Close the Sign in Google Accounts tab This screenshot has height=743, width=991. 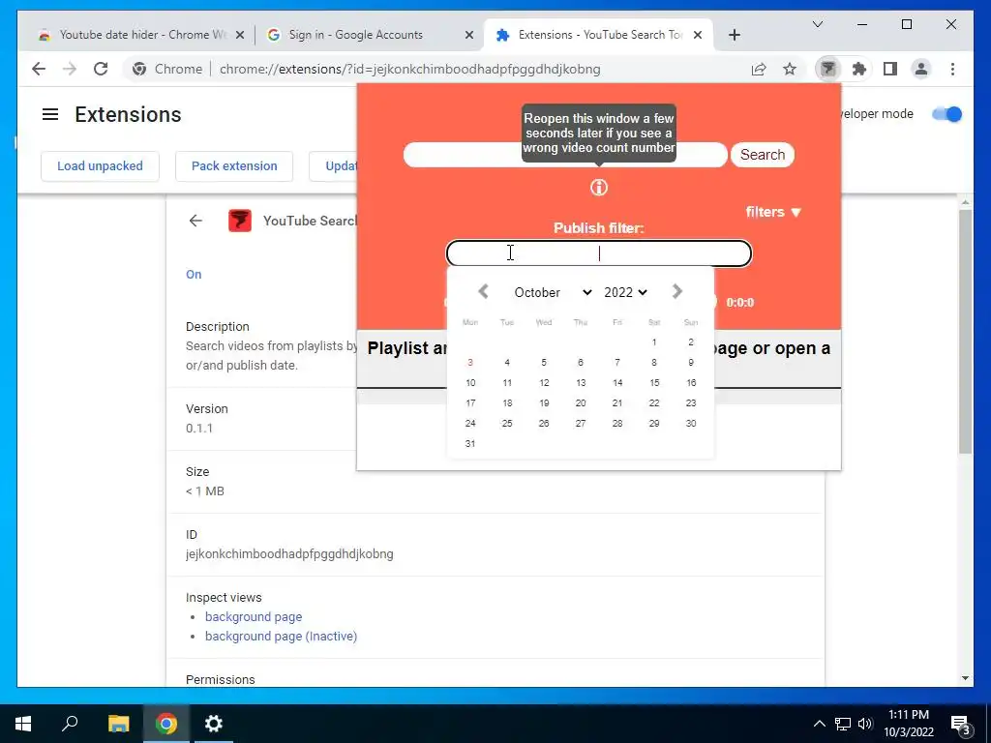point(469,35)
